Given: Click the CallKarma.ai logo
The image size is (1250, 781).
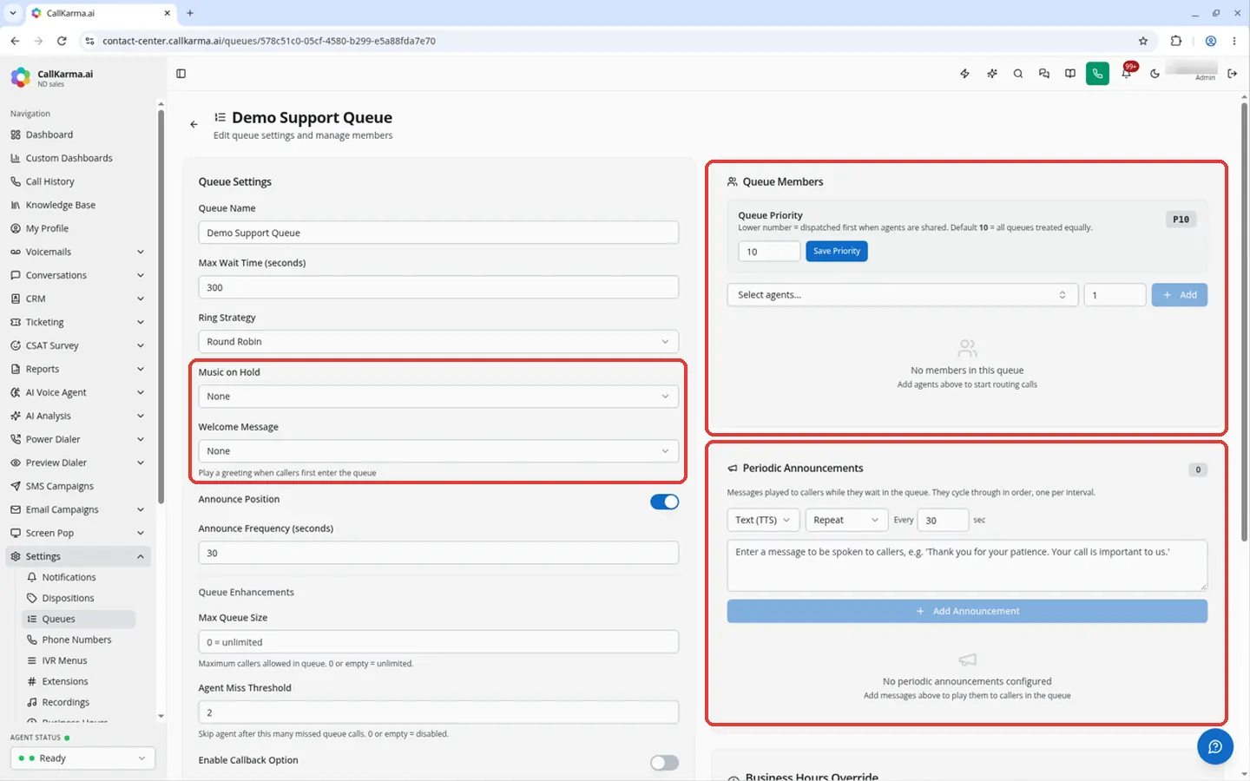Looking at the screenshot, I should [21, 77].
